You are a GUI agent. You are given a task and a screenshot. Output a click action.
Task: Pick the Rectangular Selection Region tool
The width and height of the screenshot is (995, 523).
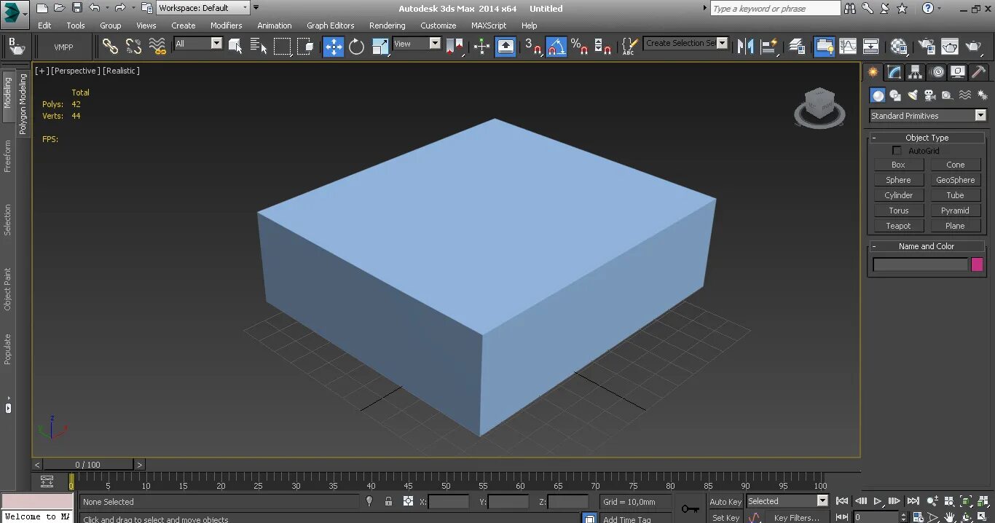point(282,47)
